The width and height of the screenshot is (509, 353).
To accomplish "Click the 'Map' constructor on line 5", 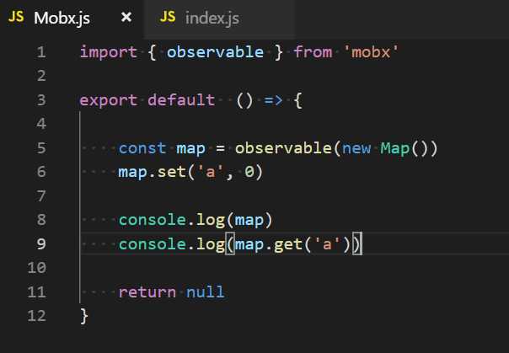I will click(394, 148).
